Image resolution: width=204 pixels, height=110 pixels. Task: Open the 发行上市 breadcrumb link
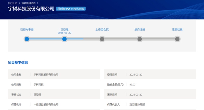point(13,3)
